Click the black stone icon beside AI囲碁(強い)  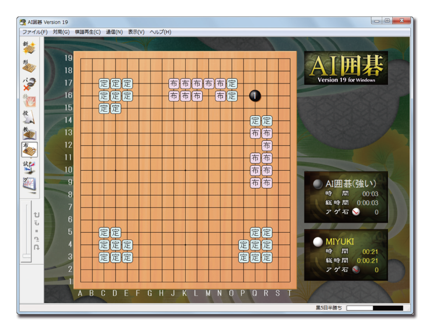pyautogui.click(x=318, y=184)
